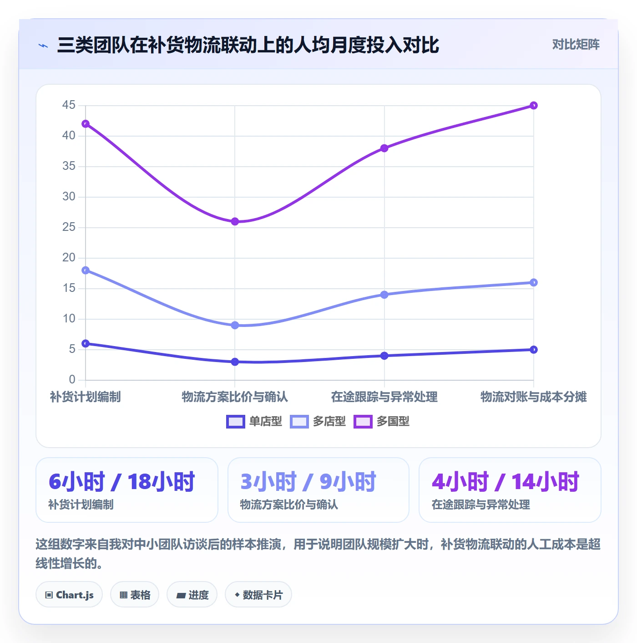
Task: Click the 物流对账与成本分摊 x-axis label
Action: (x=534, y=397)
